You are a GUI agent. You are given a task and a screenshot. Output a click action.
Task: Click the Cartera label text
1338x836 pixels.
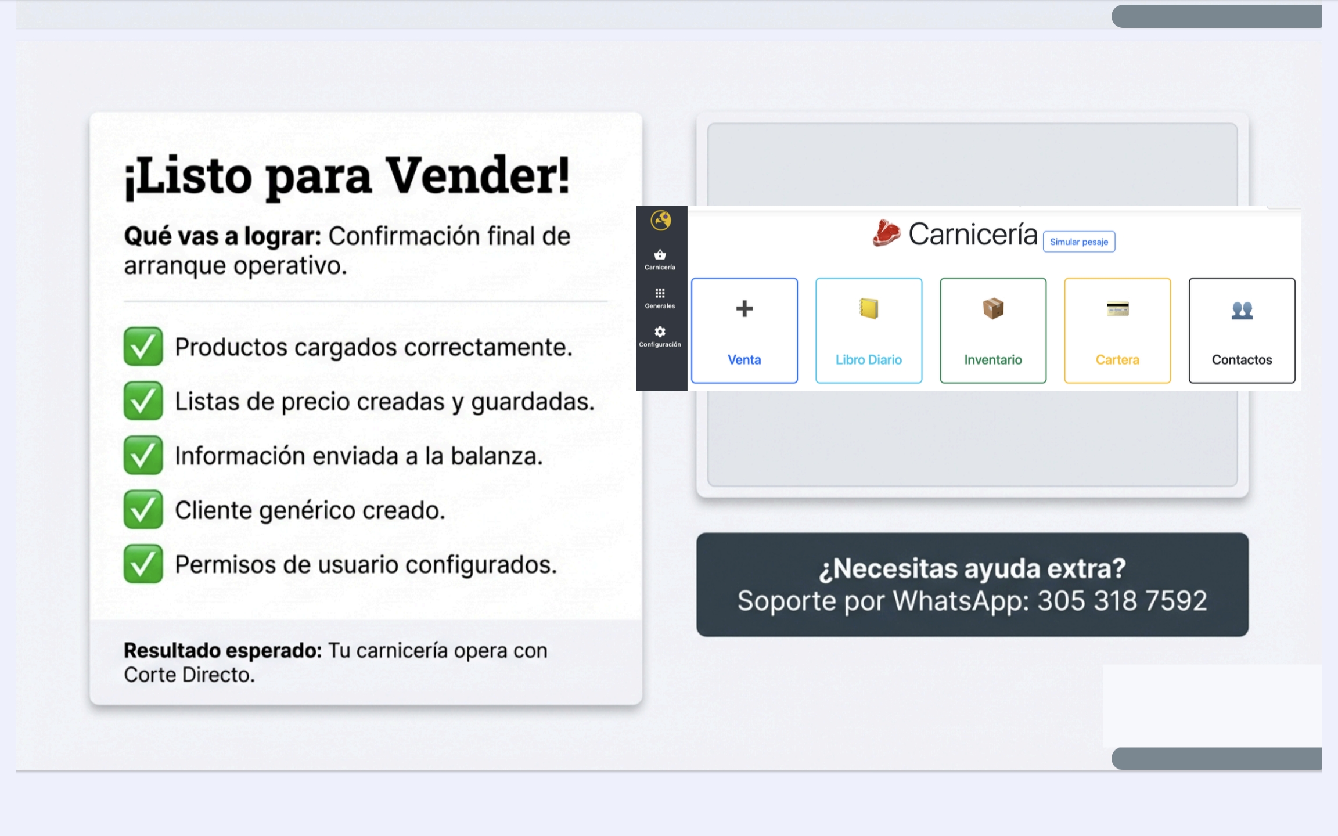click(1117, 360)
